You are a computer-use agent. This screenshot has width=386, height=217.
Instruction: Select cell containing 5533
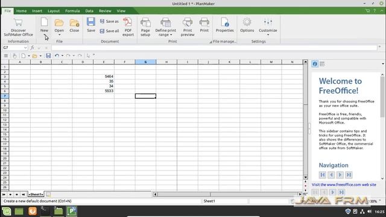point(104,91)
